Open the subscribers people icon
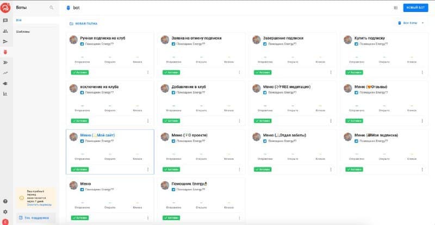The image size is (435, 225). pyautogui.click(x=5, y=31)
